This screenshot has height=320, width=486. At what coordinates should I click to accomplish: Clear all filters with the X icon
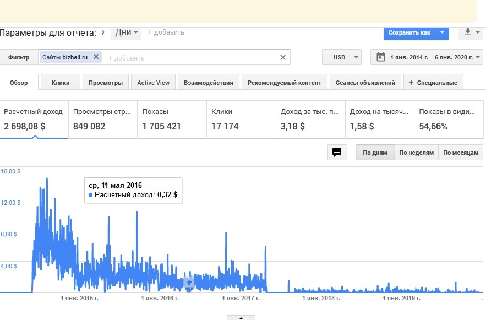pyautogui.click(x=283, y=57)
